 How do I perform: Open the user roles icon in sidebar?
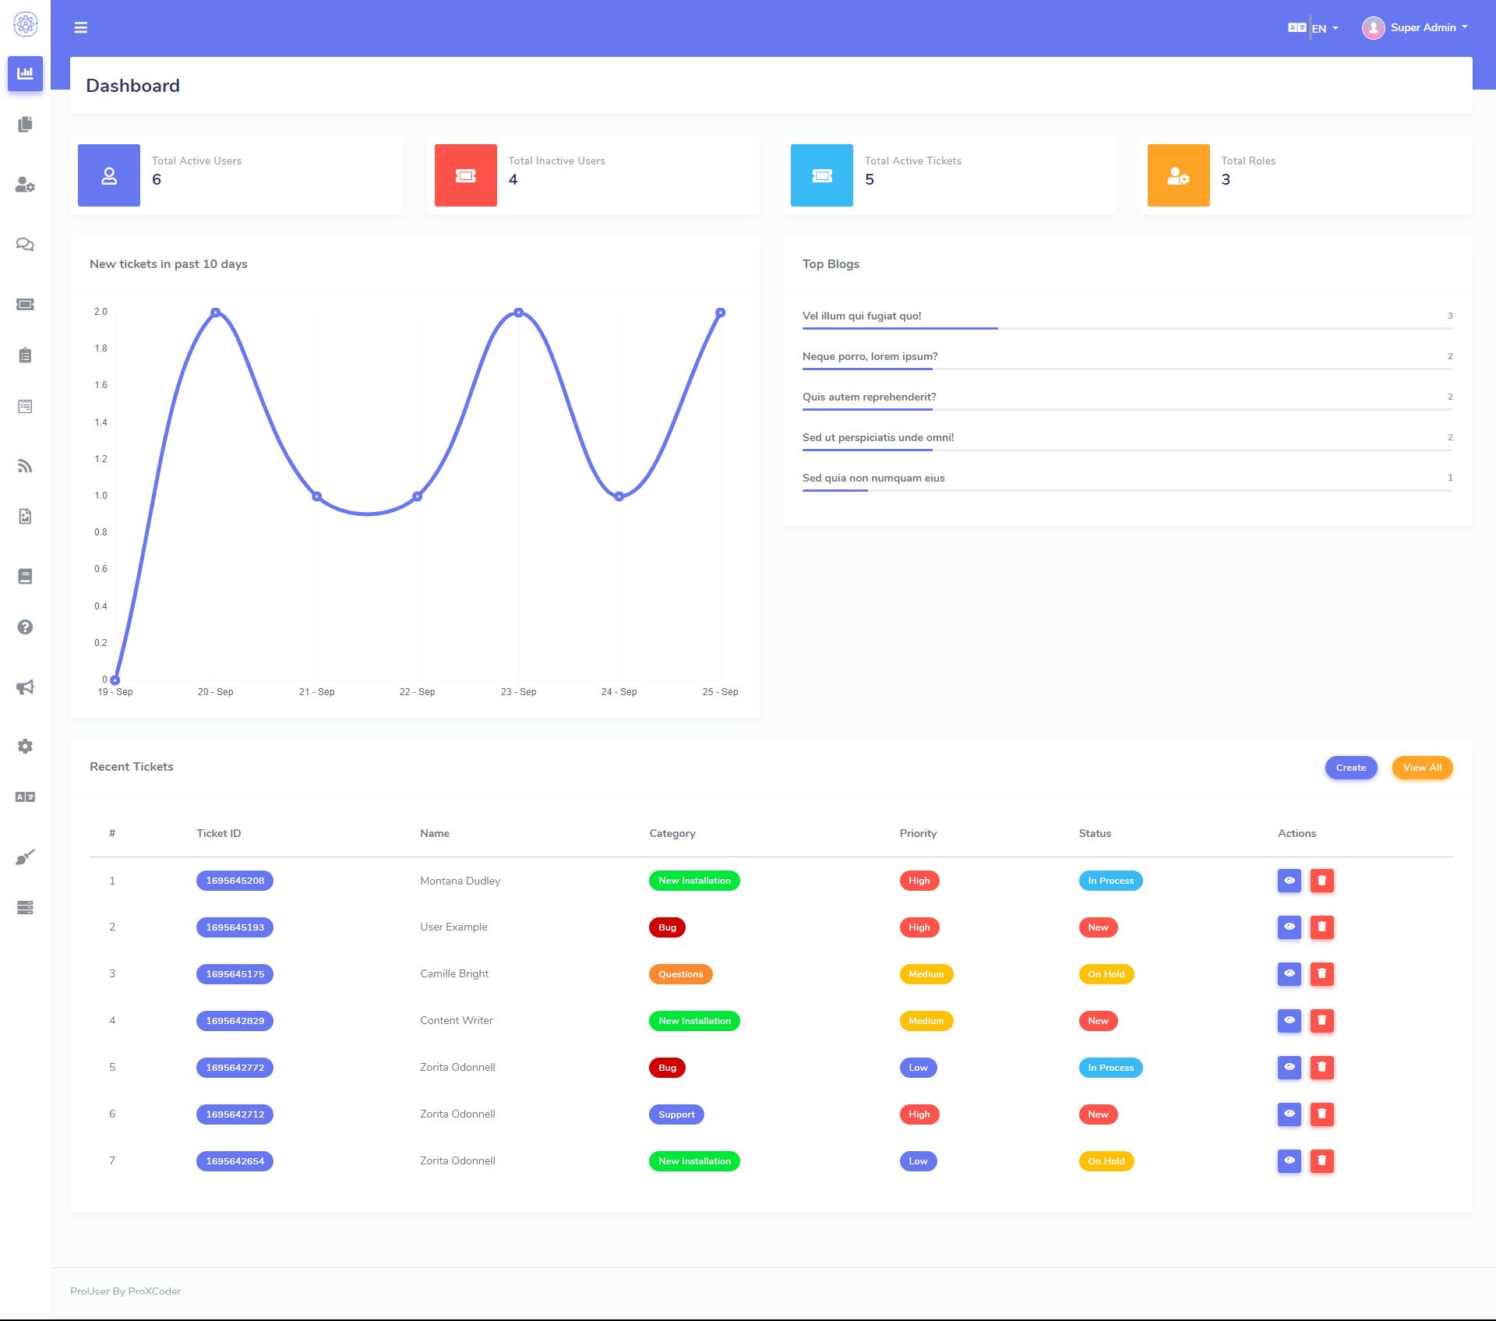25,185
